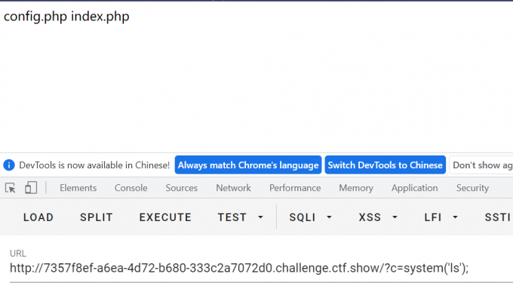Select the Sources tab
513x283 pixels.
182,188
